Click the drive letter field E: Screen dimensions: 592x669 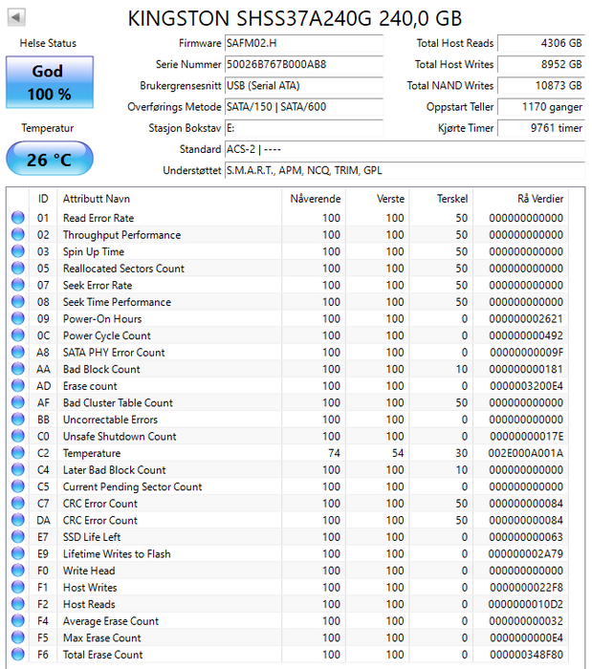(304, 128)
